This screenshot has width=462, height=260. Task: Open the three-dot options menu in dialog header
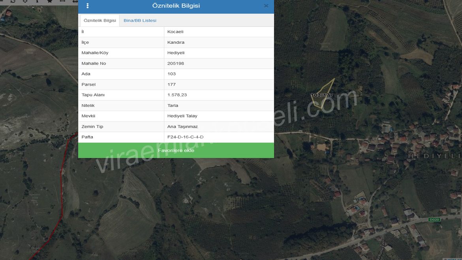point(88,6)
